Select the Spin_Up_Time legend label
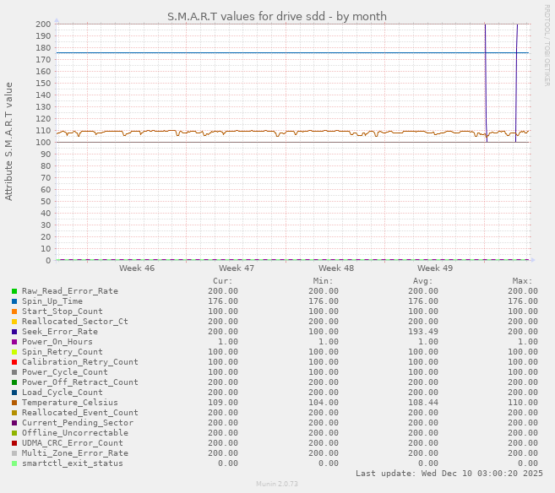This screenshot has width=555, height=493. pos(52,301)
